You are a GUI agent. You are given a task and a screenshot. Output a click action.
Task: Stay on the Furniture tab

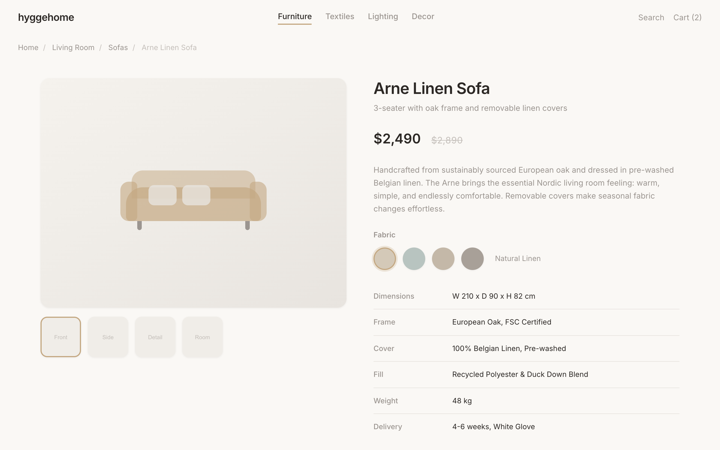pyautogui.click(x=294, y=16)
